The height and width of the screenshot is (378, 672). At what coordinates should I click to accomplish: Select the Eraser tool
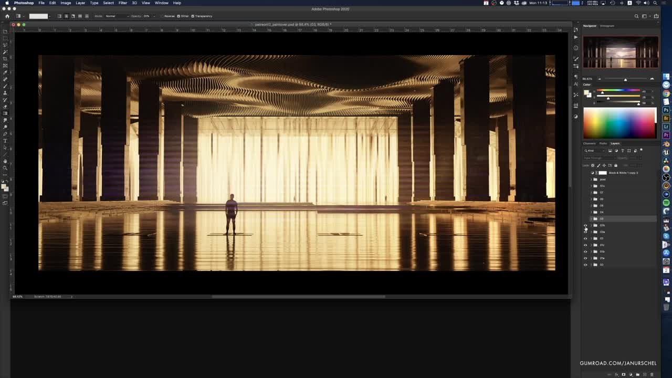(x=5, y=106)
